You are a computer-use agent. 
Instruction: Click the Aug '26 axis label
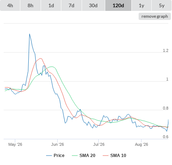pyautogui.click(x=142, y=144)
